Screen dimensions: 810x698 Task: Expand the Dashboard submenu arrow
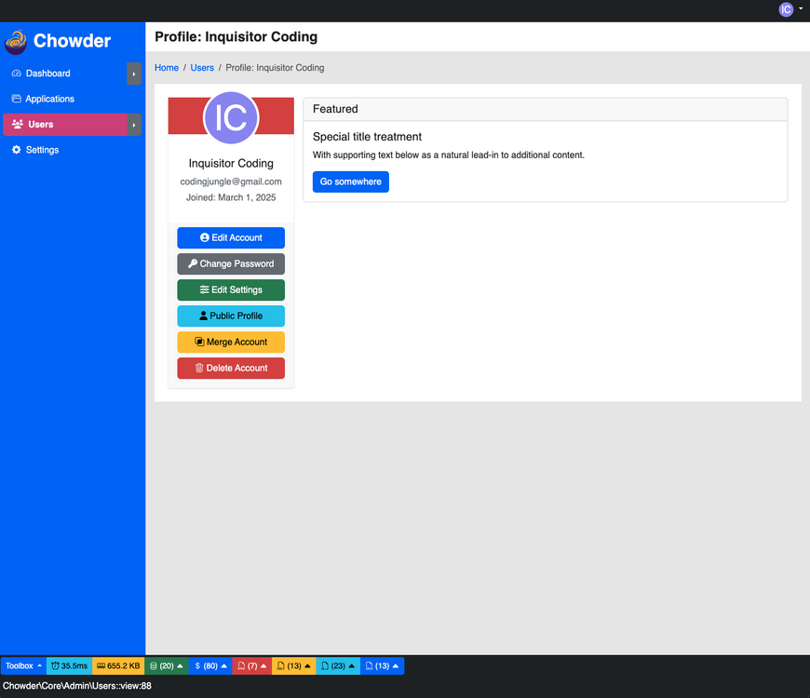pyautogui.click(x=136, y=74)
